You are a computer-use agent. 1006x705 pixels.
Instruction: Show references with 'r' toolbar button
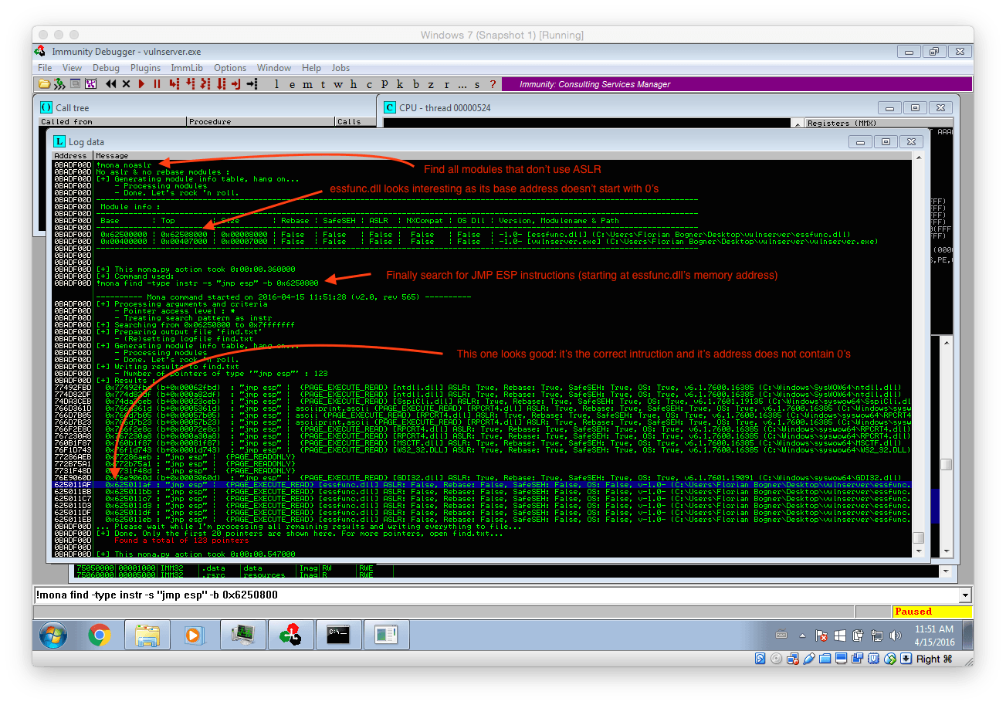tap(446, 84)
